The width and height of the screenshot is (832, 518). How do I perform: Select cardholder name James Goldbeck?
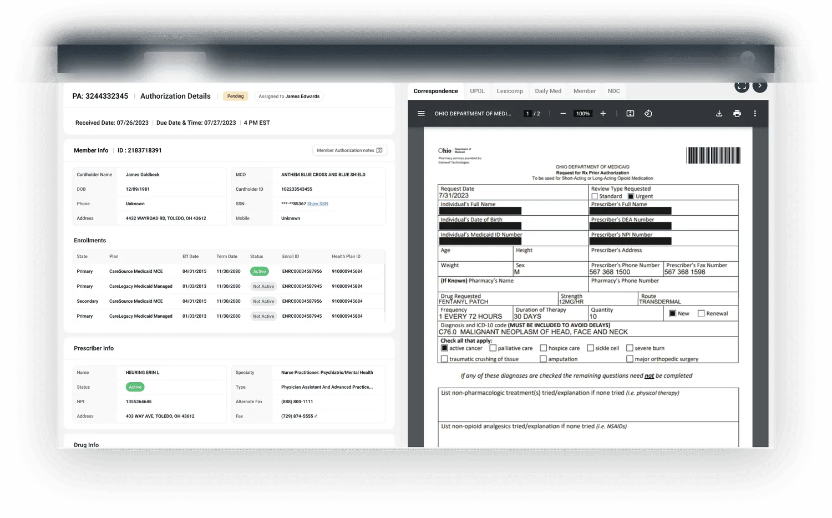click(x=143, y=175)
